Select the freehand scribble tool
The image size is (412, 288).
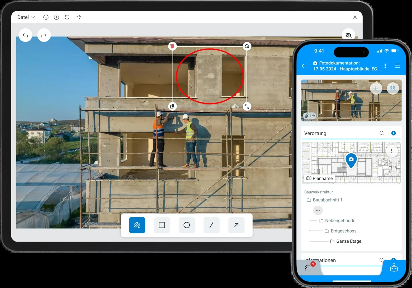[x=137, y=225]
